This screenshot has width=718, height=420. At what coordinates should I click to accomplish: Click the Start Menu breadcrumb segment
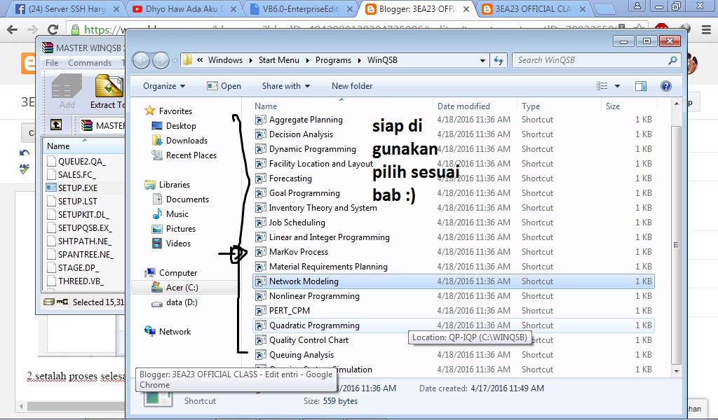click(x=278, y=60)
